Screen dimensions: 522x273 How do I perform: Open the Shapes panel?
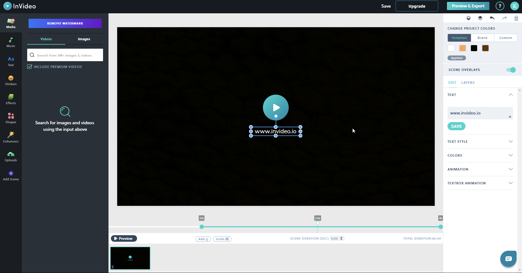tap(11, 119)
